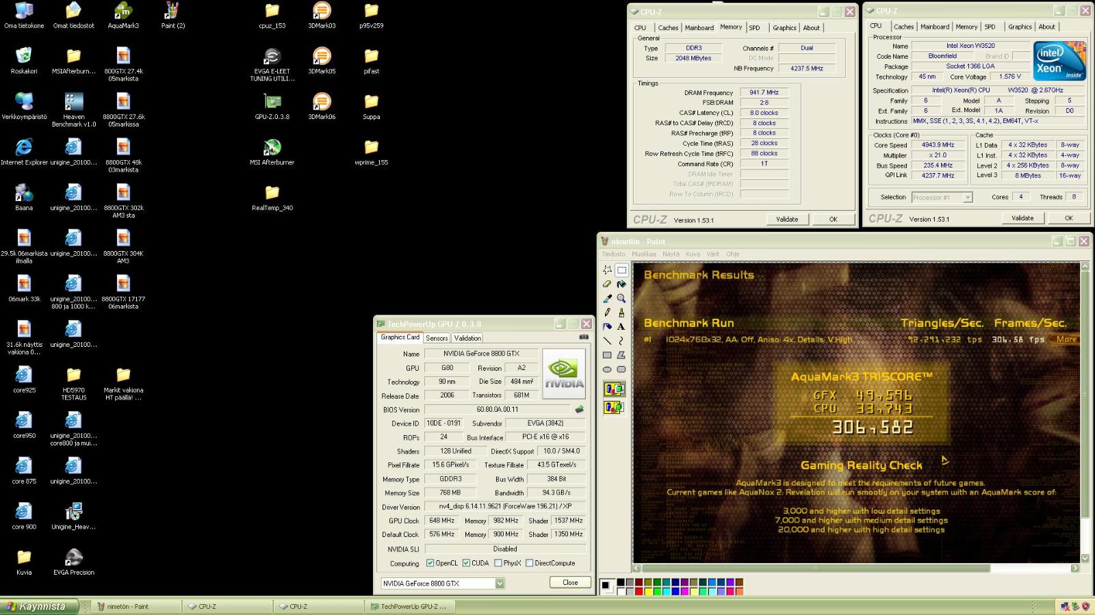Select the Rounded Rectangle tool in Paint

pyautogui.click(x=621, y=369)
